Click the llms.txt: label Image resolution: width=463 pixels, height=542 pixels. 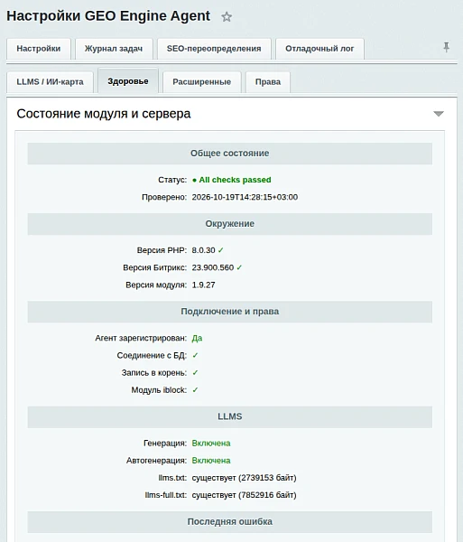tap(172, 478)
